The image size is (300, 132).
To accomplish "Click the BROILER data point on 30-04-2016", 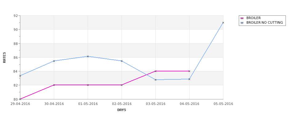I will coord(54,85).
